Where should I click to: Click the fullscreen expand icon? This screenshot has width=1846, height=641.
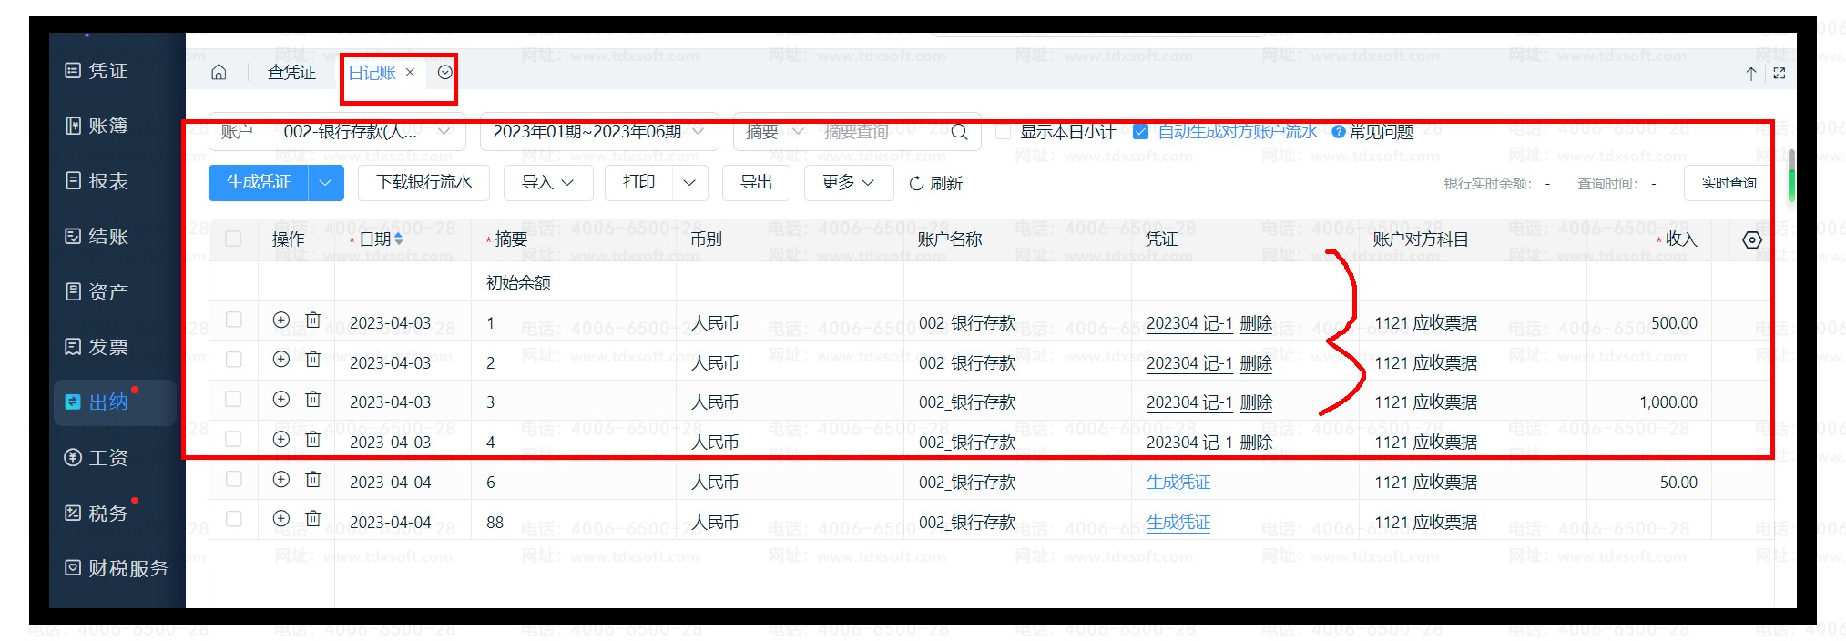[x=1779, y=74]
